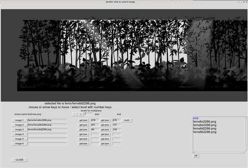Click the empty image 5 button

pos(19,139)
